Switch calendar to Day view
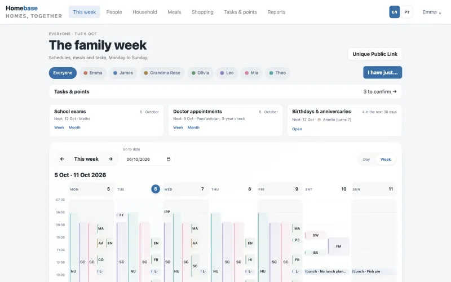 [366, 159]
